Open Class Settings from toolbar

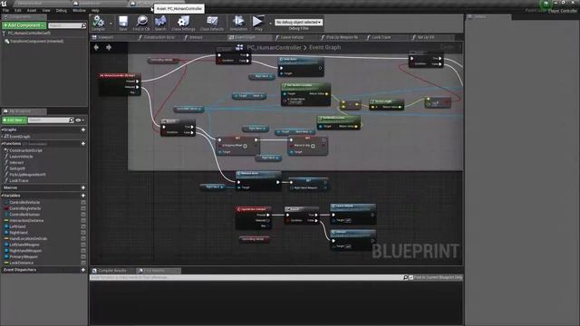[183, 23]
